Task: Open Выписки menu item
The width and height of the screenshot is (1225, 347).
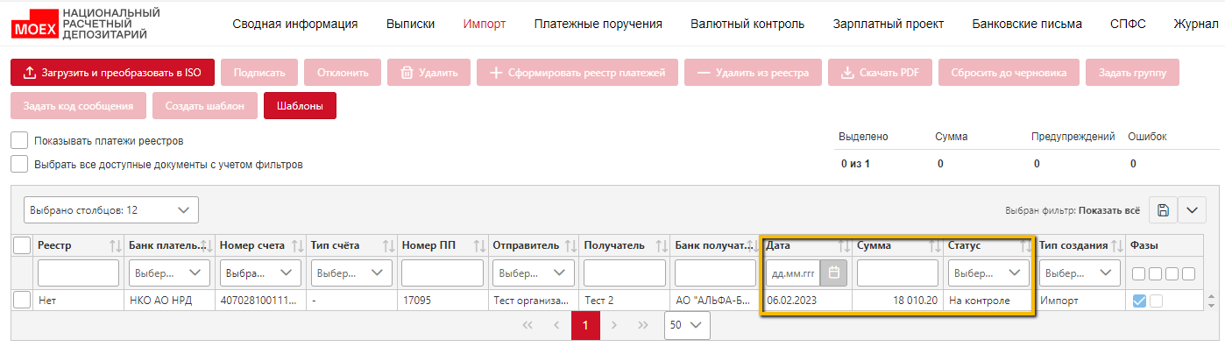Action: pyautogui.click(x=411, y=24)
